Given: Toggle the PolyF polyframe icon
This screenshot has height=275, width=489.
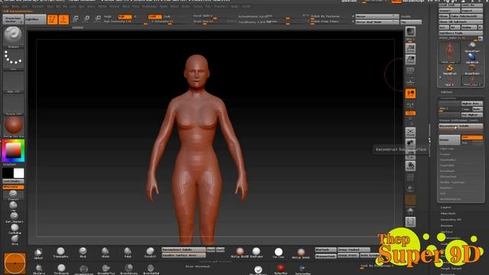Looking at the screenshot, I should (x=410, y=178).
